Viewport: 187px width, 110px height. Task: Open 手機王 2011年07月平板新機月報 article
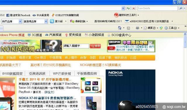45,79
